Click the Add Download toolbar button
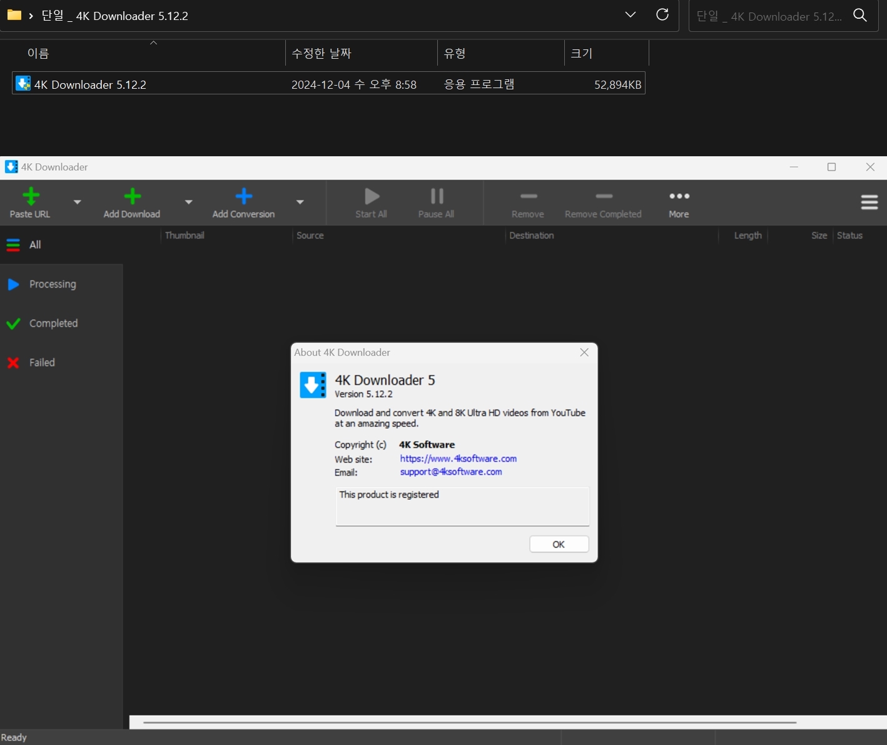Screen dimensions: 887x745 (132, 203)
